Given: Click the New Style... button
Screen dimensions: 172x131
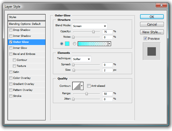Looking at the screenshot, I should click(x=152, y=32).
